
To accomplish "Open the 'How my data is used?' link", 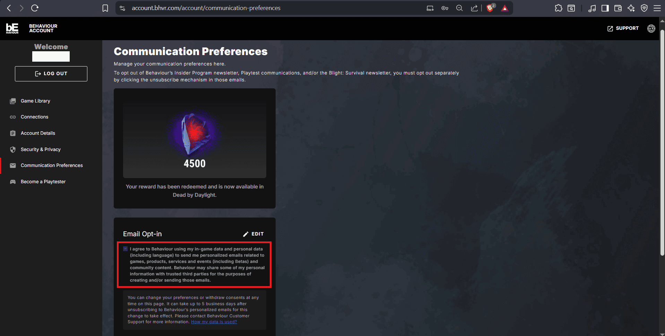I will [x=214, y=322].
